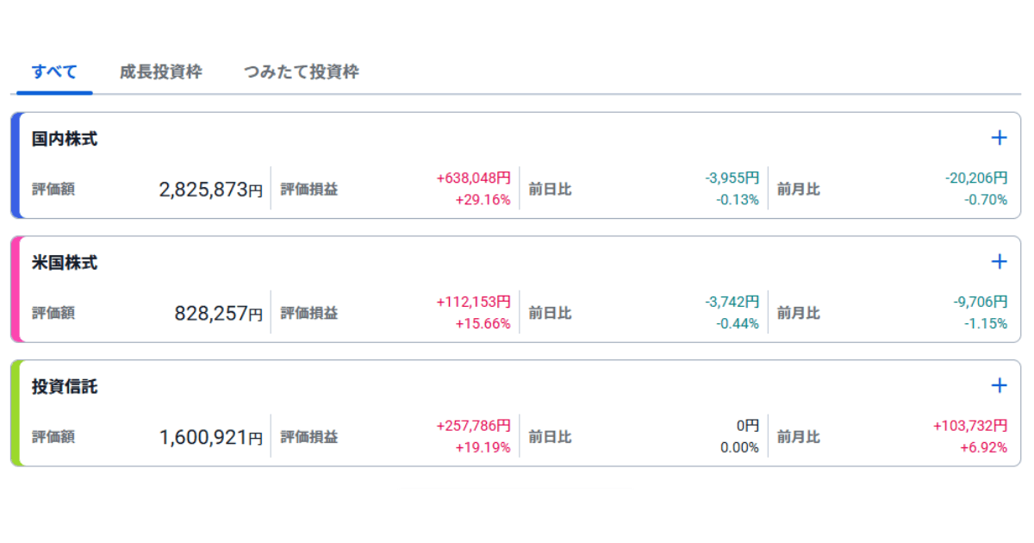Click the 国内株式 heading
Viewport: 1034px width, 543px height.
click(65, 139)
